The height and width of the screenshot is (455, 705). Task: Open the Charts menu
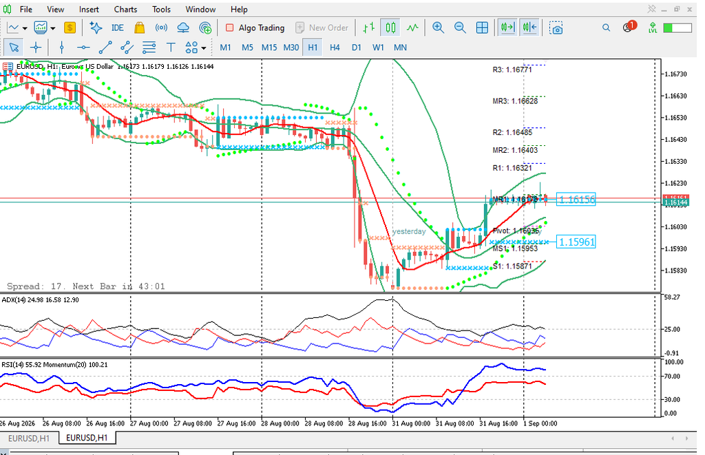coord(125,9)
